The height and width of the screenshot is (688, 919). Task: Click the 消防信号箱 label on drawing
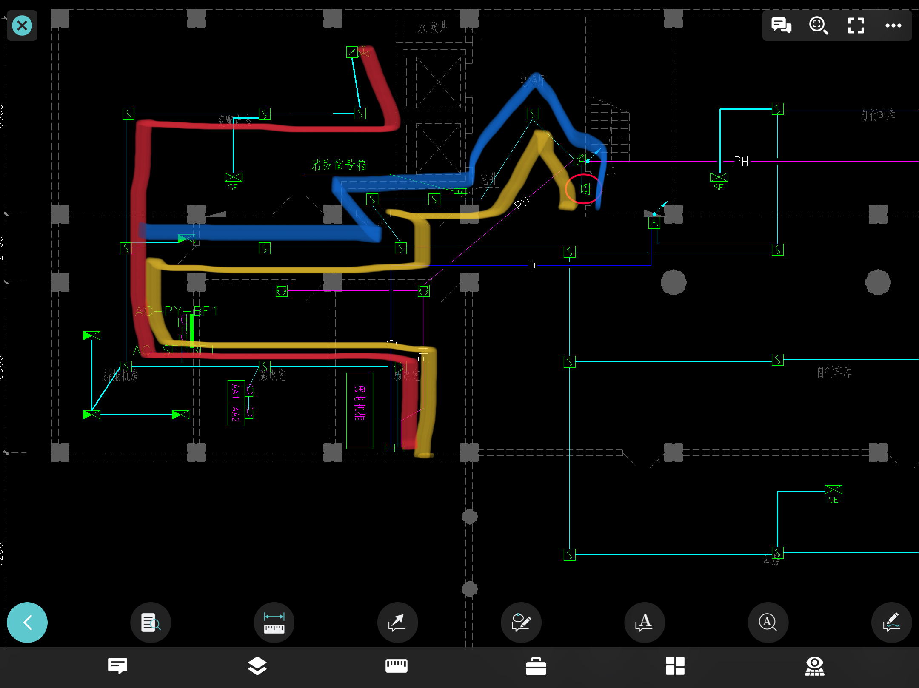(x=339, y=165)
